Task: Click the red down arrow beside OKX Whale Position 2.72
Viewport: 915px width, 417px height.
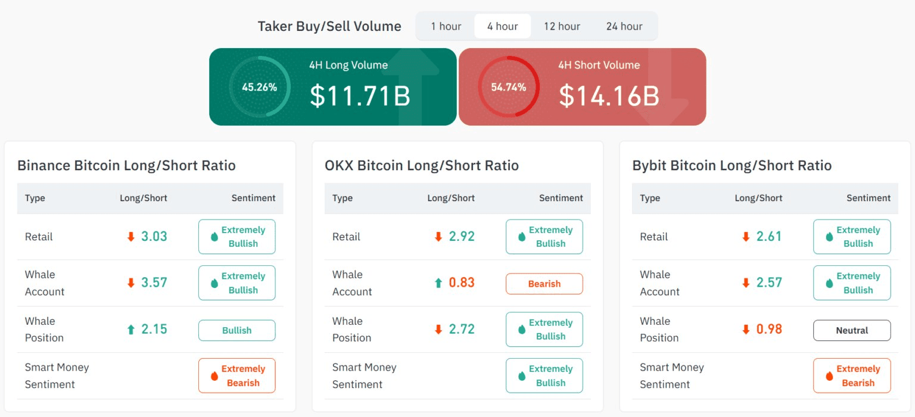Action: point(438,330)
